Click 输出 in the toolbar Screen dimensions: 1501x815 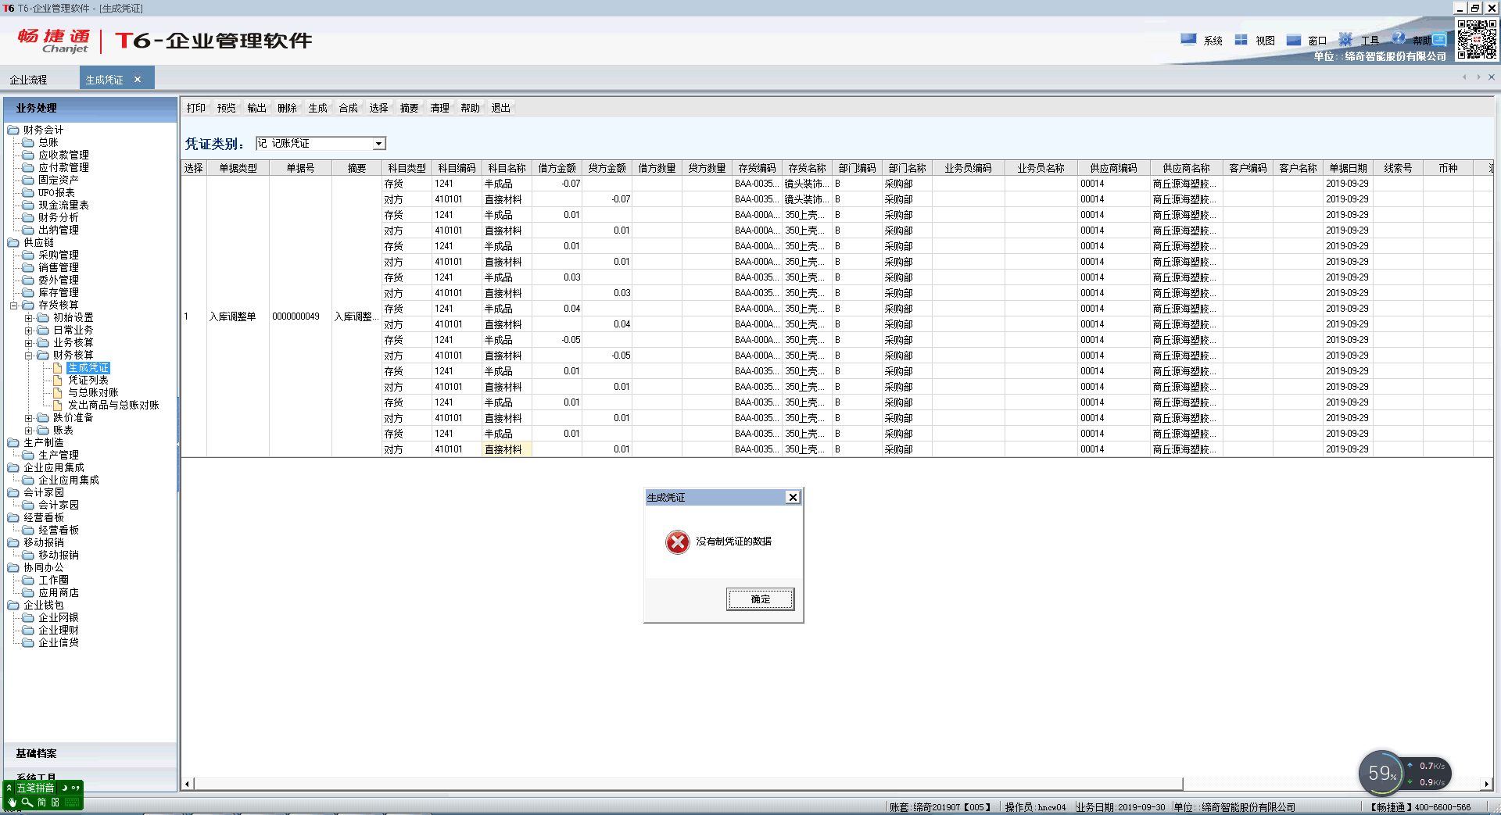pos(257,108)
